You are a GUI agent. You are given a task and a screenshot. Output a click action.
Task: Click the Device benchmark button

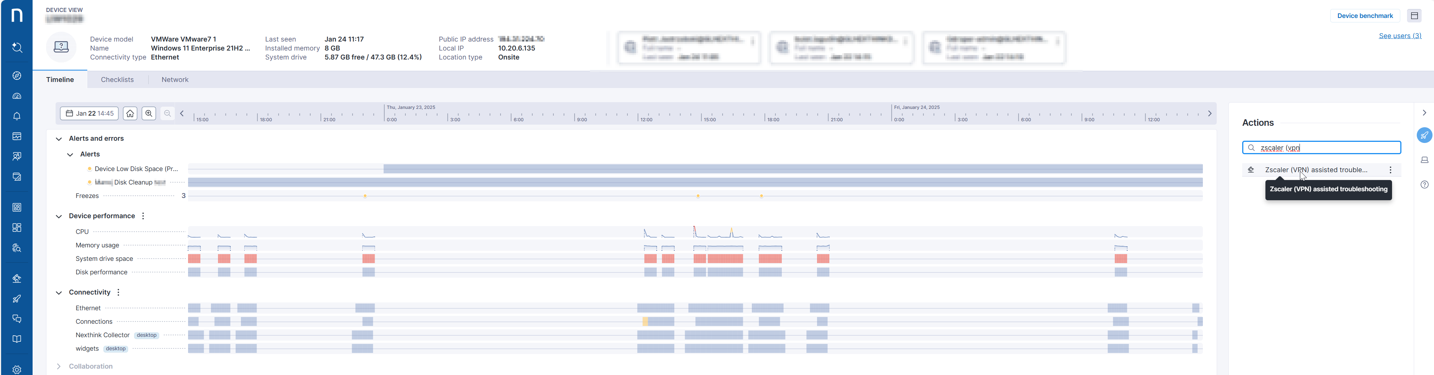(x=1364, y=16)
